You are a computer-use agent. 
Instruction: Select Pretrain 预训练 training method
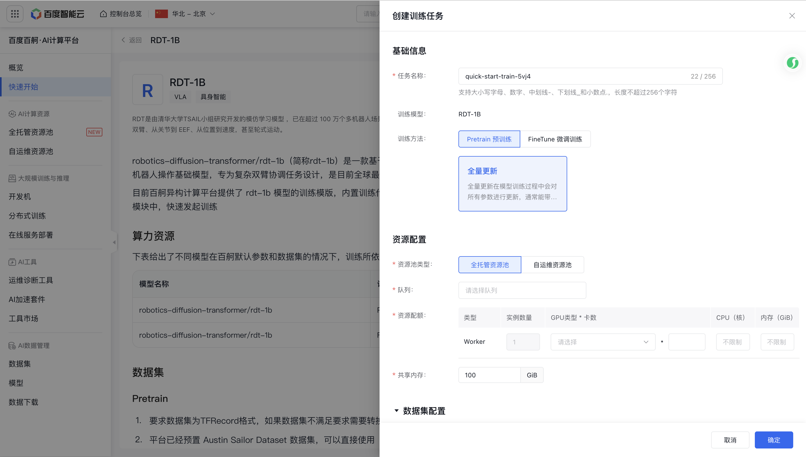[x=489, y=139]
